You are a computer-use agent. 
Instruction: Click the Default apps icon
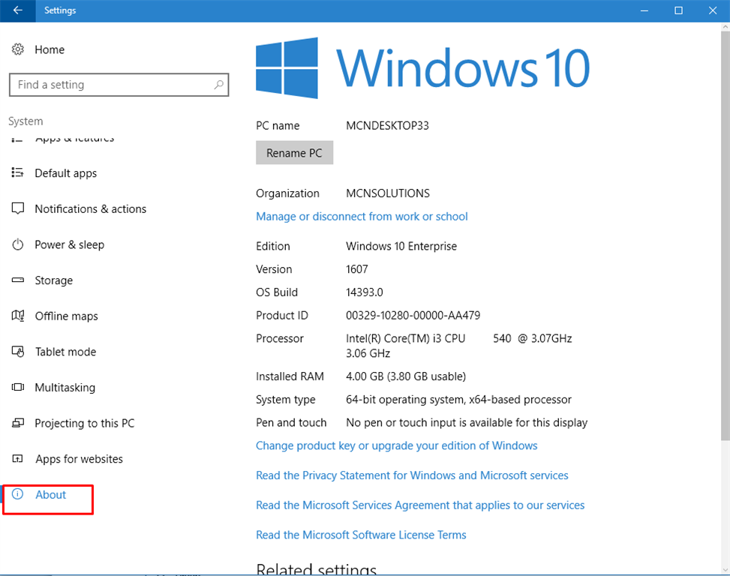[x=18, y=173]
